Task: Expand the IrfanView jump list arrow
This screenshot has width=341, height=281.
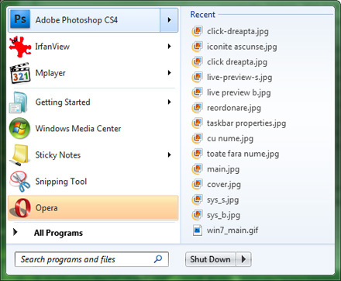Action: pos(169,47)
